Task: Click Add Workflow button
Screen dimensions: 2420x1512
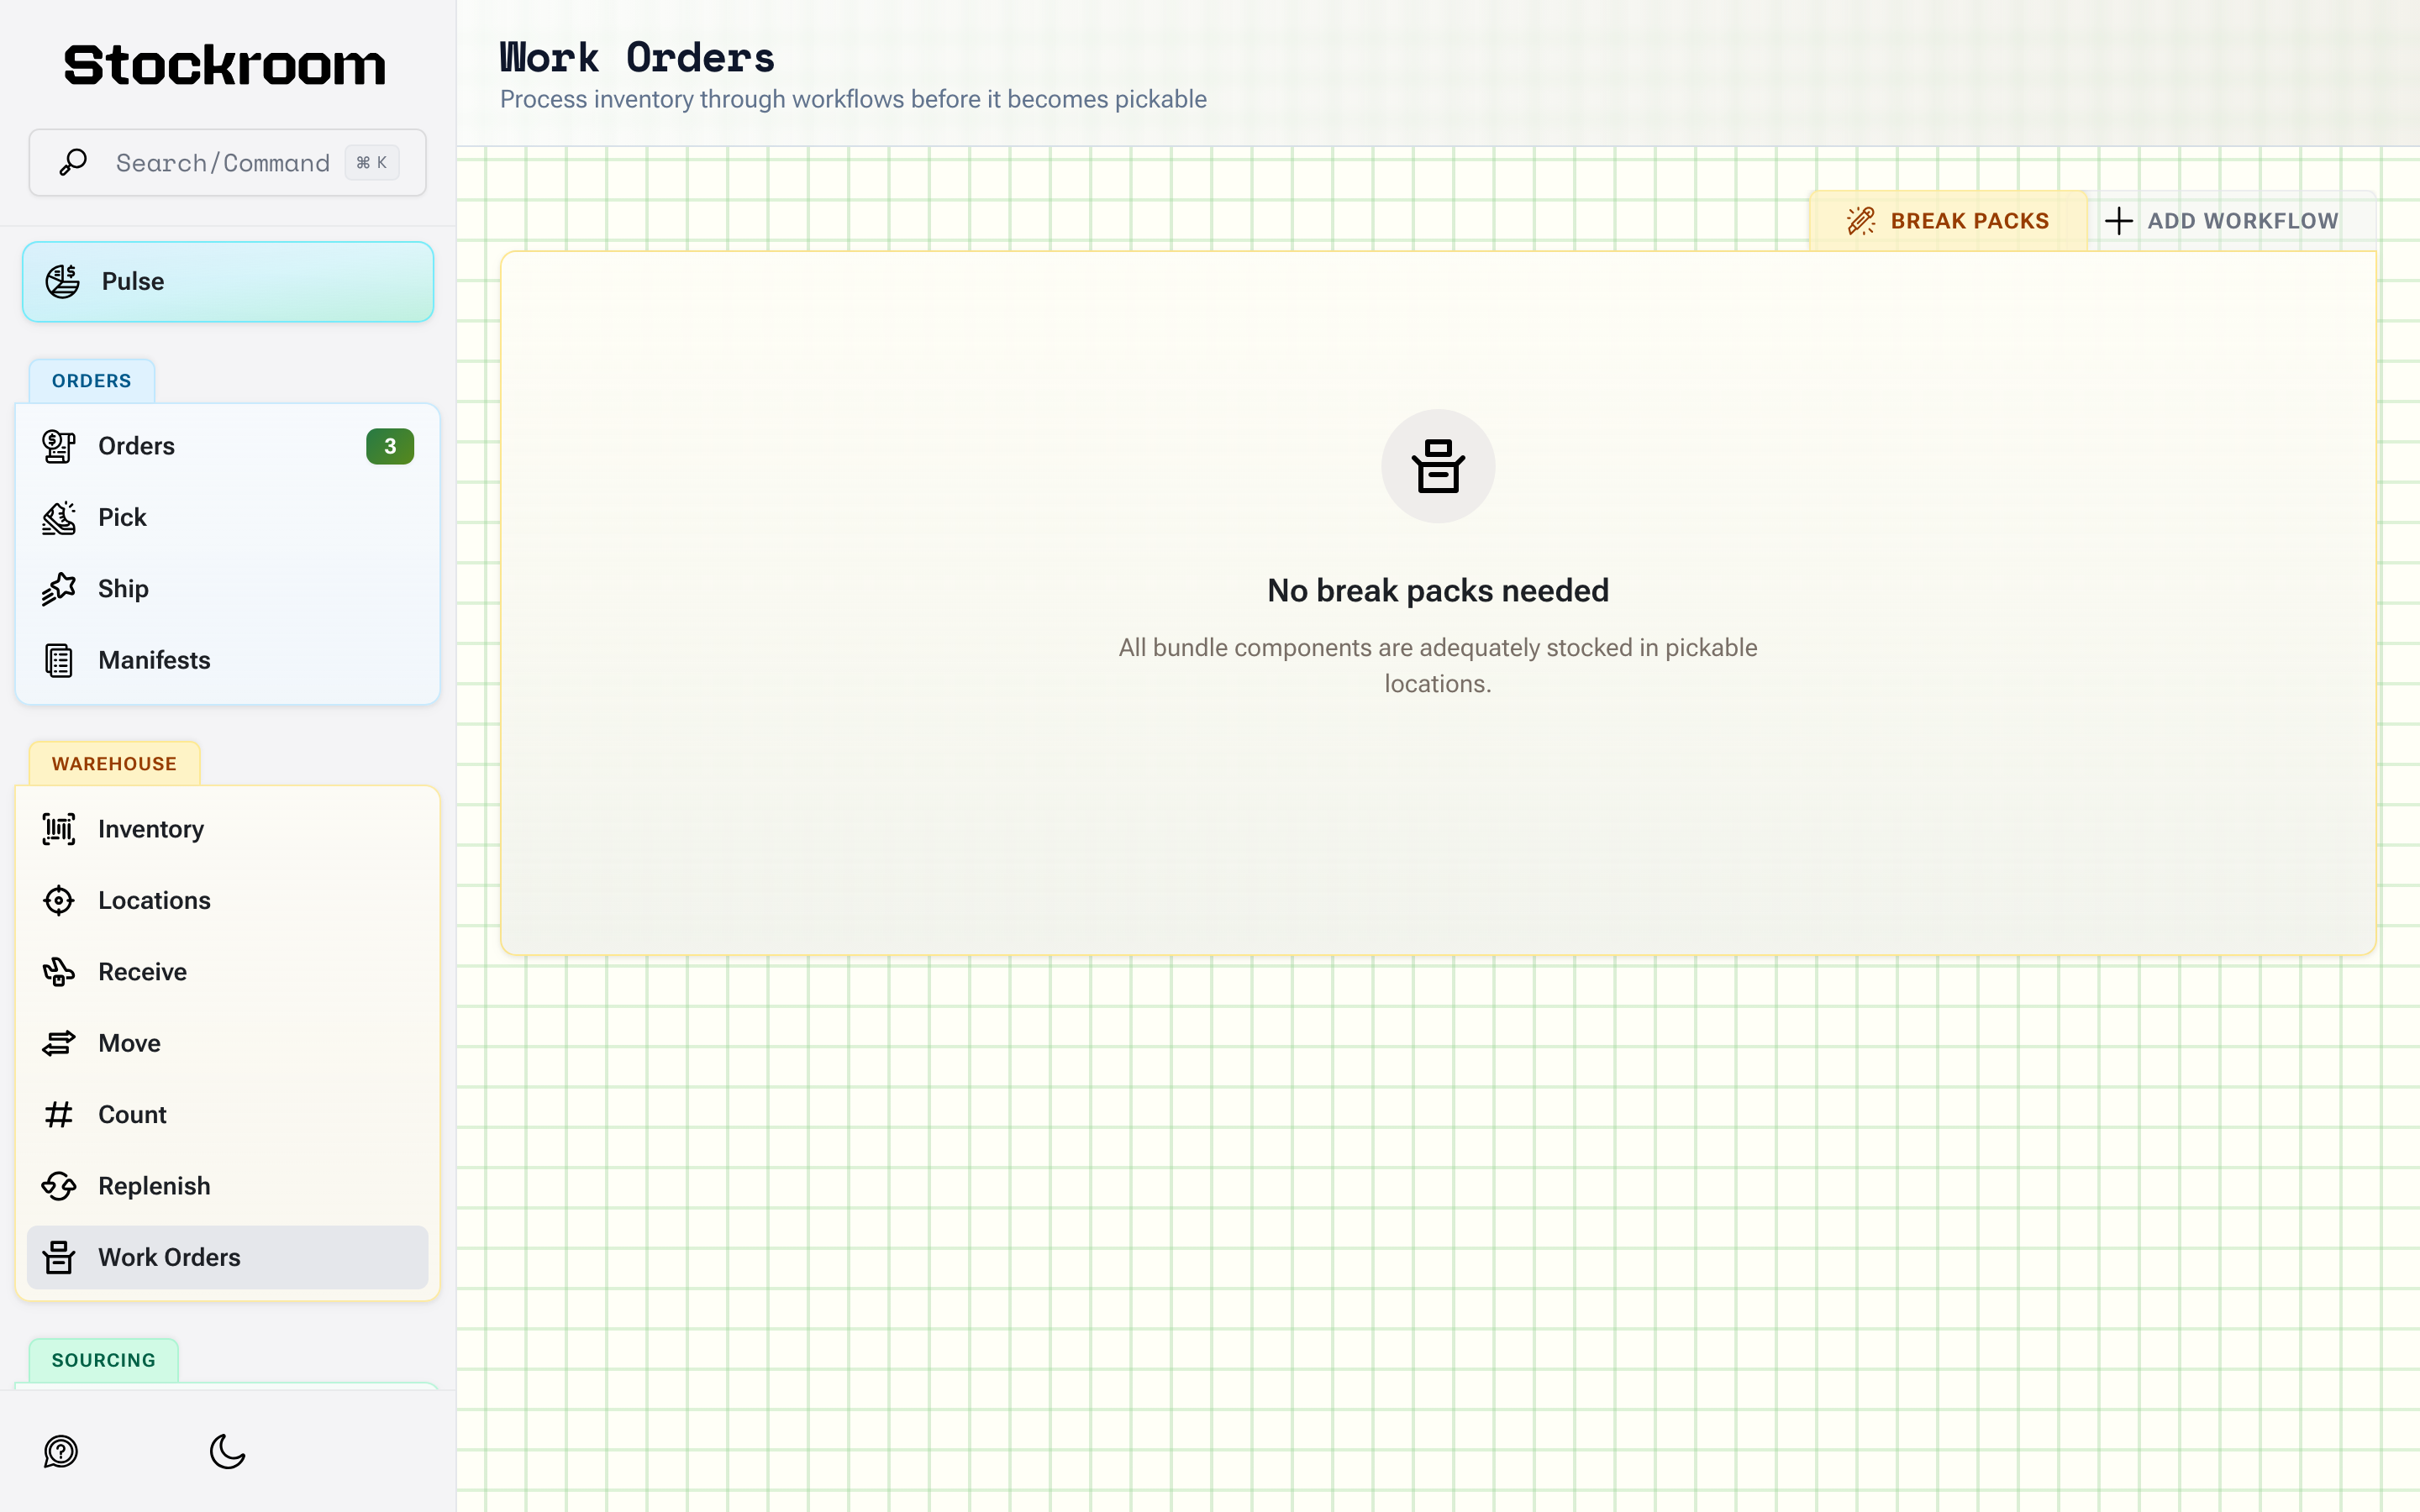Action: pyautogui.click(x=2232, y=221)
